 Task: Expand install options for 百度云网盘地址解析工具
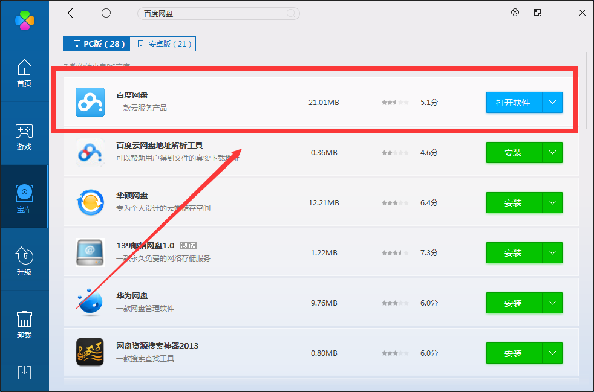point(552,152)
